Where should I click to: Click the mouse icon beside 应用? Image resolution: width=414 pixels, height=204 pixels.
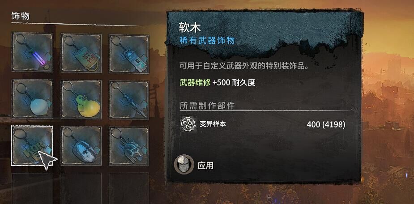click(x=184, y=165)
